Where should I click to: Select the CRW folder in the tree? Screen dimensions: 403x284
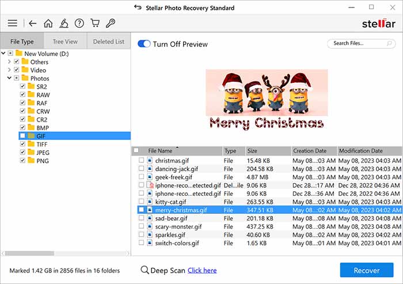[43, 111]
